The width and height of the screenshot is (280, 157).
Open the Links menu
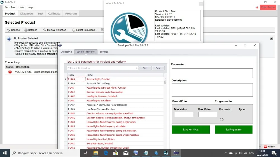[x=21, y=7]
